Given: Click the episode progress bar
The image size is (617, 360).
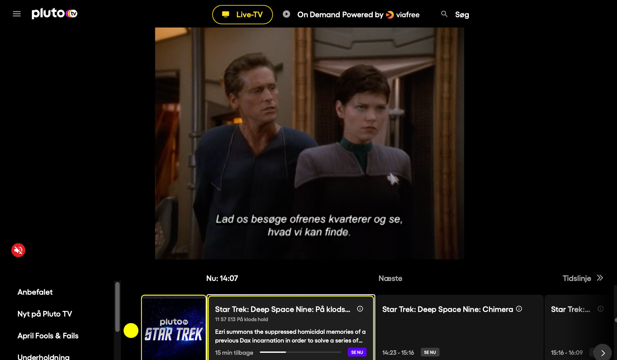Looking at the screenshot, I should pyautogui.click(x=300, y=352).
